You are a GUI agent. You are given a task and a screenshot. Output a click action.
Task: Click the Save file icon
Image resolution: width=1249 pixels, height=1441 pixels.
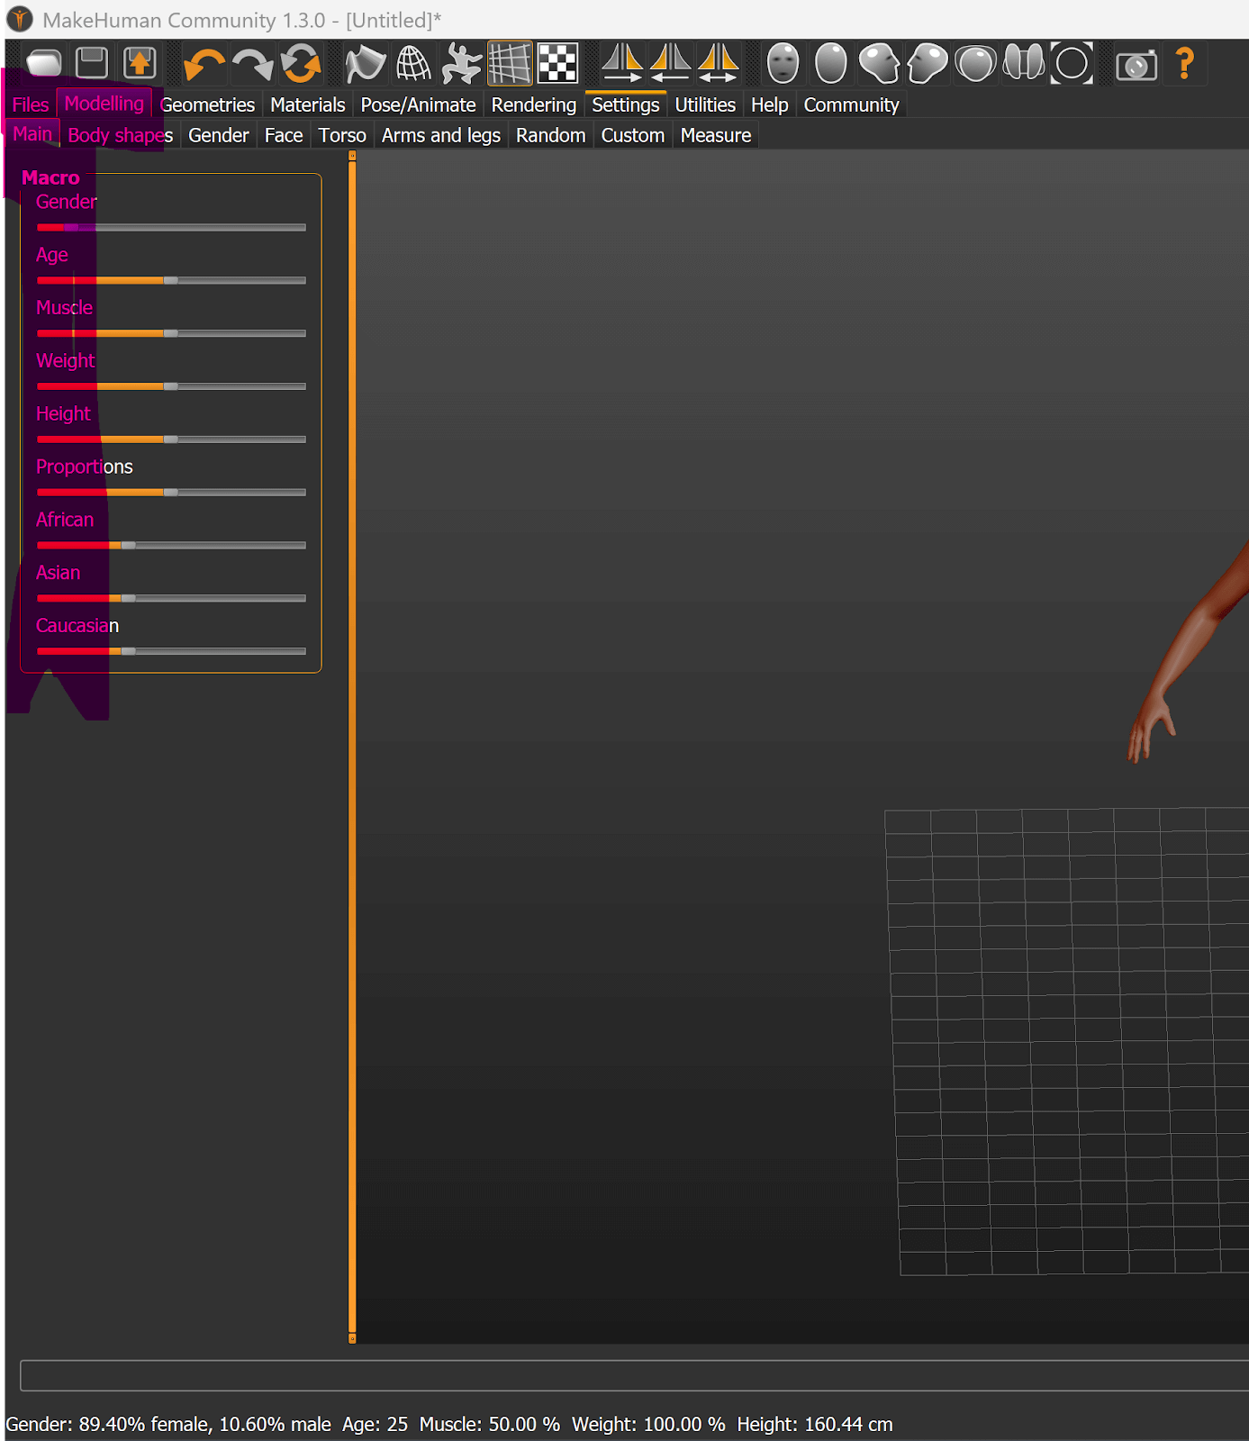click(92, 63)
